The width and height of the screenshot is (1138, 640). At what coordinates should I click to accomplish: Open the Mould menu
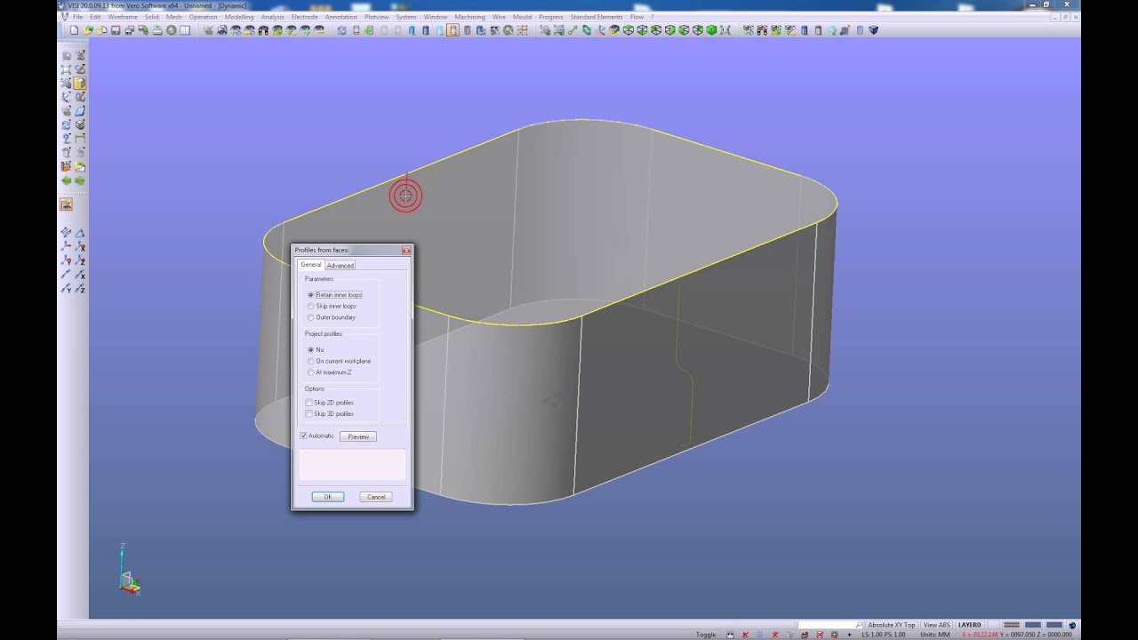click(x=522, y=17)
